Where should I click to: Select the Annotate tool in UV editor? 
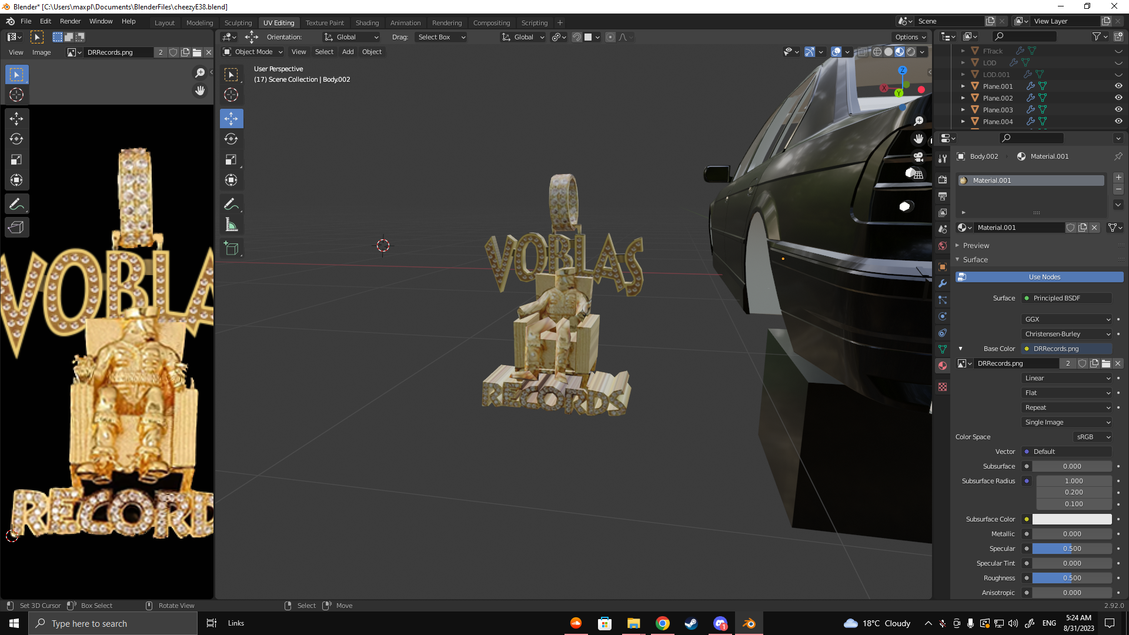coord(16,205)
